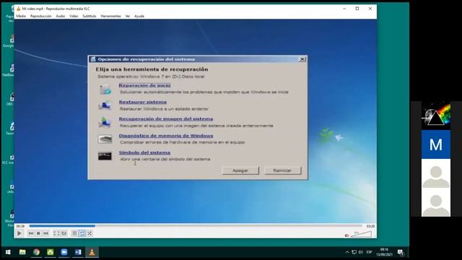Image resolution: width=462 pixels, height=260 pixels.
Task: Click the command prompt icon
Action: [x=105, y=156]
